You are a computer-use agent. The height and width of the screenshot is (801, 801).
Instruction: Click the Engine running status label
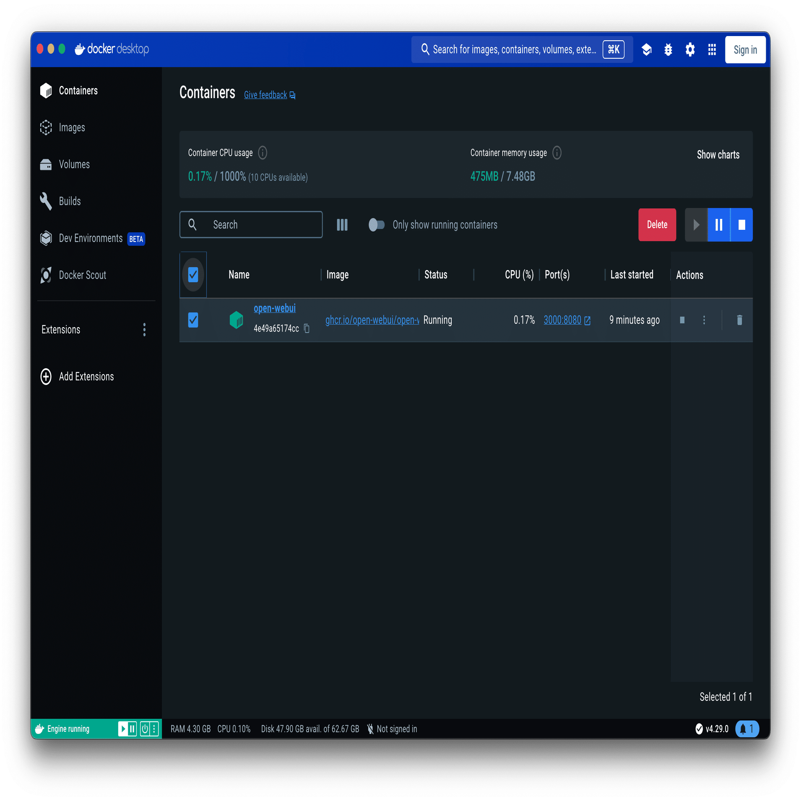tap(68, 729)
